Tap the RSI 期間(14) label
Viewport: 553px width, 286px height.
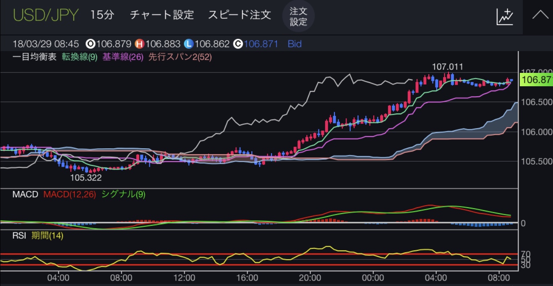pyautogui.click(x=47, y=236)
